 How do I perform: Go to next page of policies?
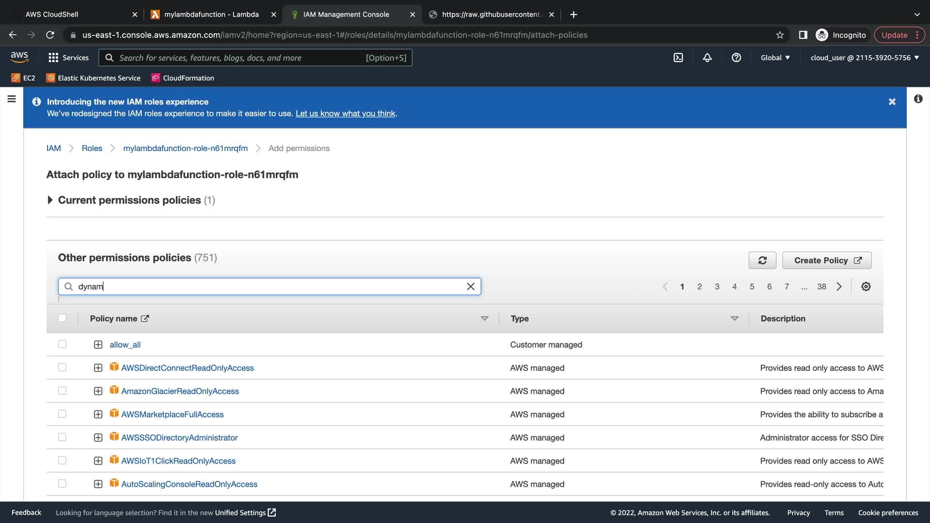839,287
